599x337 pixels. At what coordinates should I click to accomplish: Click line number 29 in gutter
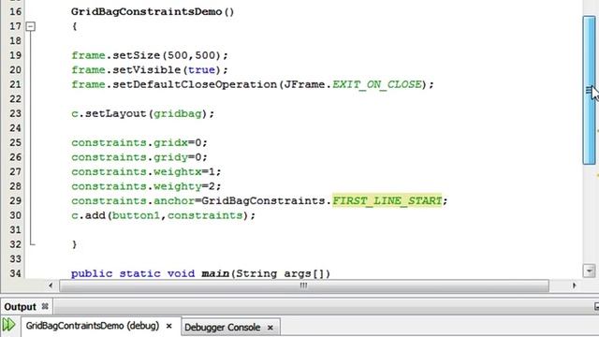coord(15,201)
